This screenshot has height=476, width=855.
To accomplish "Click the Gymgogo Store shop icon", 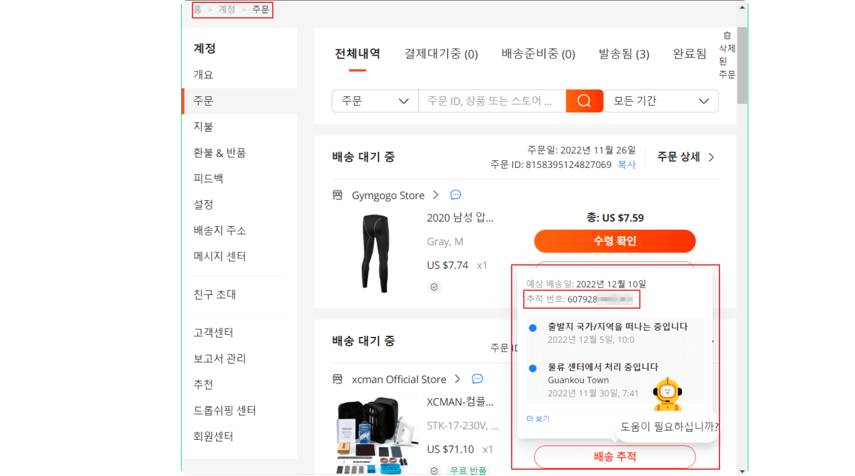I will click(x=338, y=195).
